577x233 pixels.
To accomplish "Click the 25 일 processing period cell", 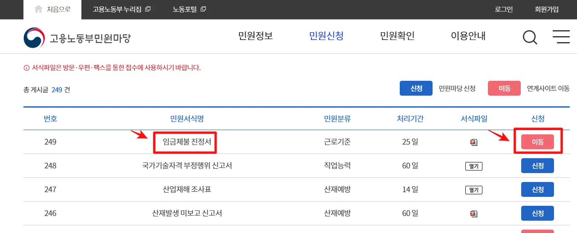I will point(410,142).
